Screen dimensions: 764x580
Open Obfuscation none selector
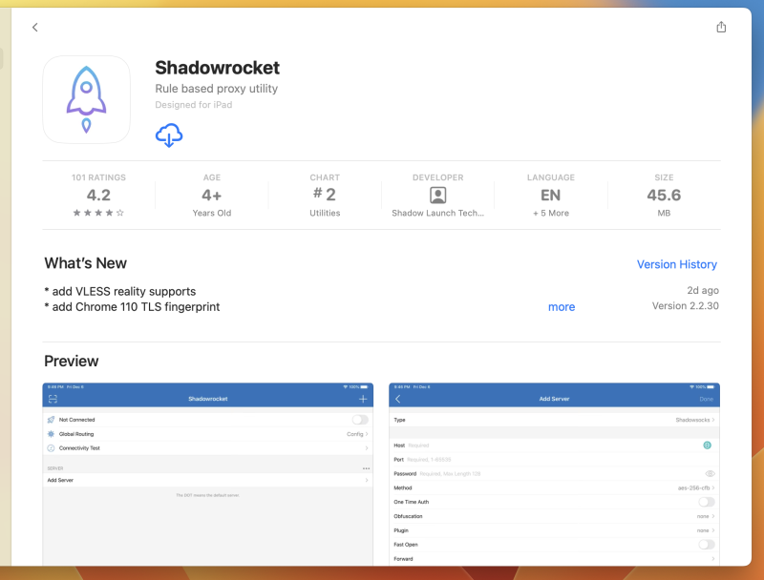click(x=554, y=516)
